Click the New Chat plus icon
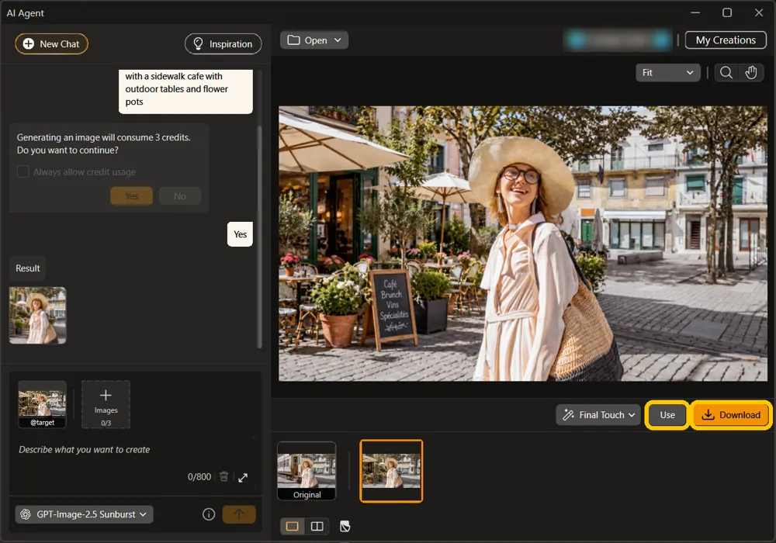Image resolution: width=776 pixels, height=543 pixels. pyautogui.click(x=29, y=44)
